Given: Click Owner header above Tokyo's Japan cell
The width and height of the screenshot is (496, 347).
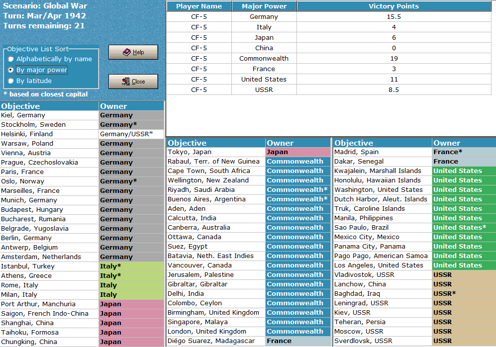Looking at the screenshot, I should 298,143.
